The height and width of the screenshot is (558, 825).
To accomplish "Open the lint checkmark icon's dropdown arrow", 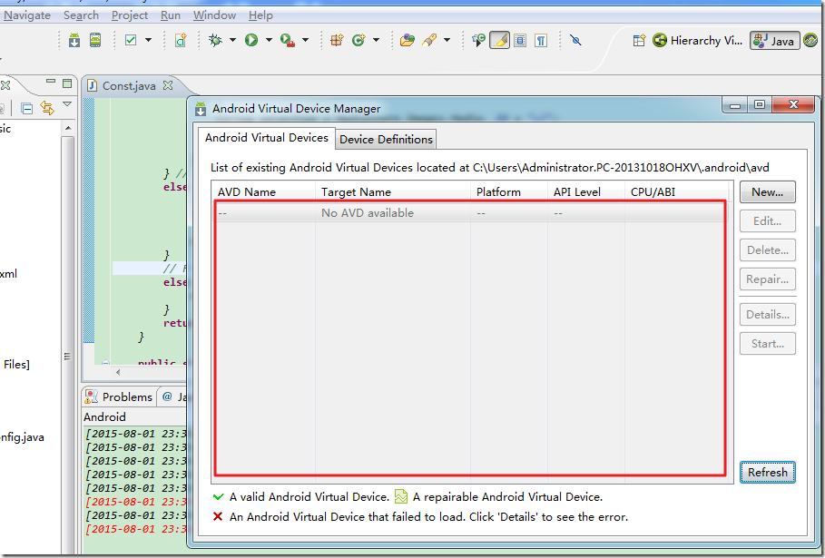I will (x=148, y=40).
